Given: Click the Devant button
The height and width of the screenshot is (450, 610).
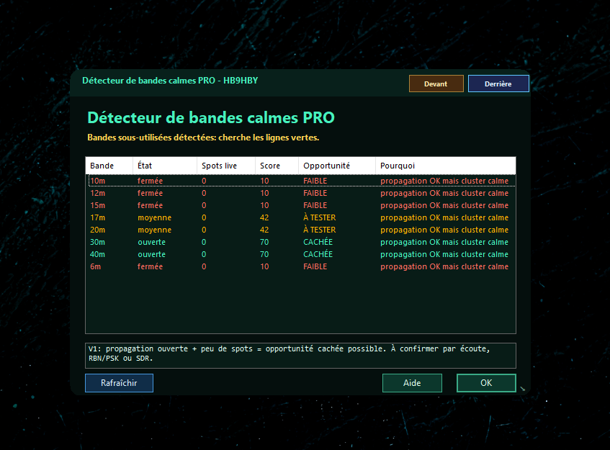Looking at the screenshot, I should [x=436, y=84].
